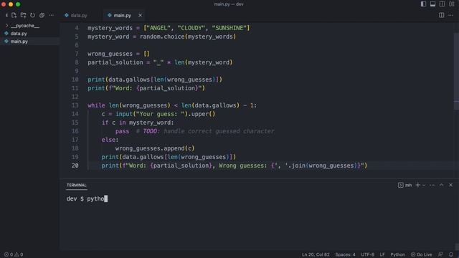Click the editor minimap scrollbar
Viewport: 459px width, 258px height.
pyautogui.click(x=456, y=71)
